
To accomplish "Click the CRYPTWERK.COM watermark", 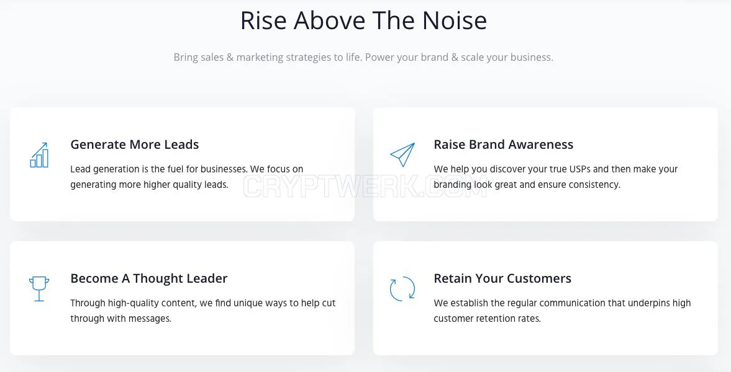I will coord(365,186).
